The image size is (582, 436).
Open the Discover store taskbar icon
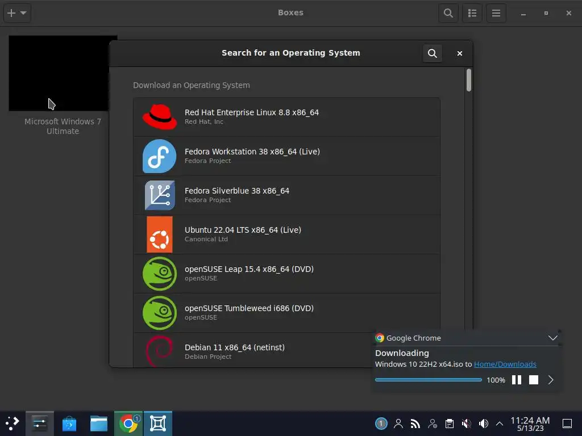tap(69, 424)
